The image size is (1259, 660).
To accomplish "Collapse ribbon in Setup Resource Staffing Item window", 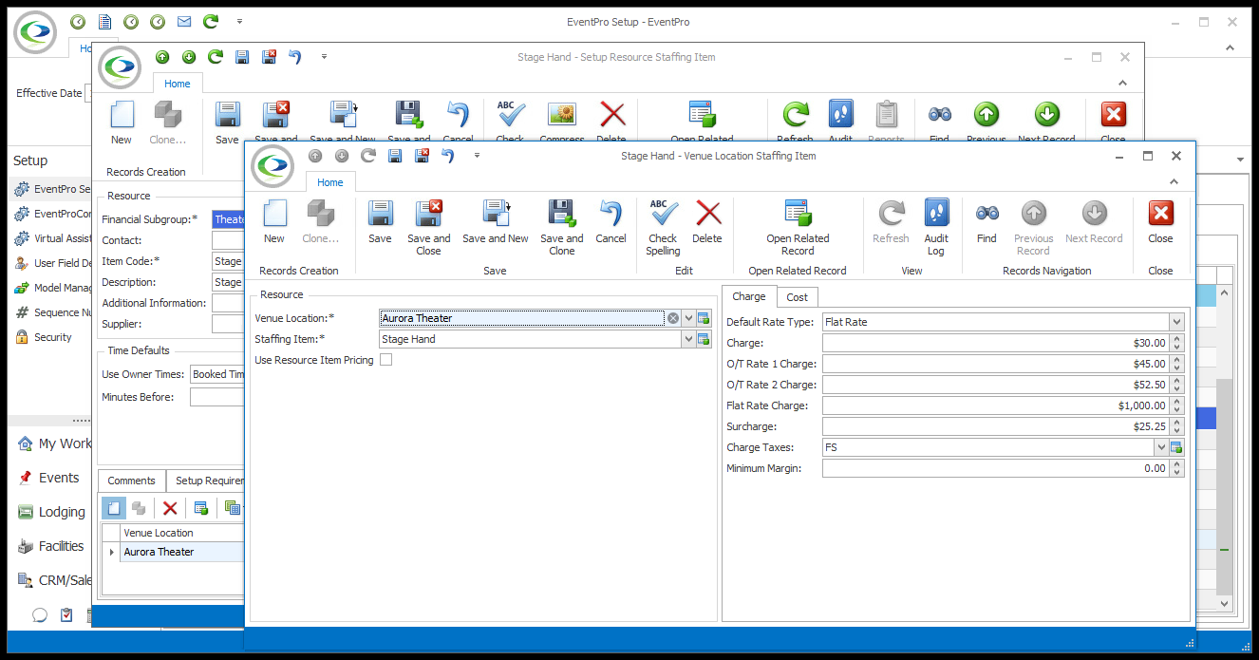I will tap(1124, 83).
